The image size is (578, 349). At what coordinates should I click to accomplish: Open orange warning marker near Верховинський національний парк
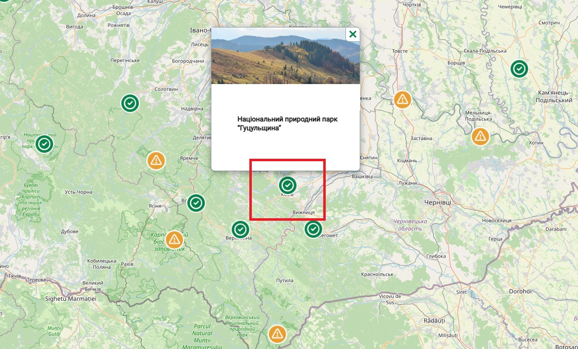277,334
